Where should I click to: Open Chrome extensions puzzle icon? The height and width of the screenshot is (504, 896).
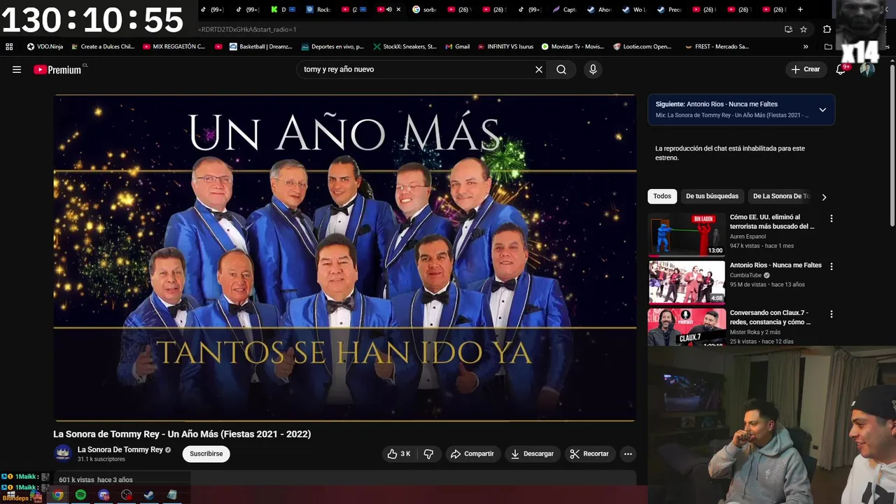click(x=827, y=29)
